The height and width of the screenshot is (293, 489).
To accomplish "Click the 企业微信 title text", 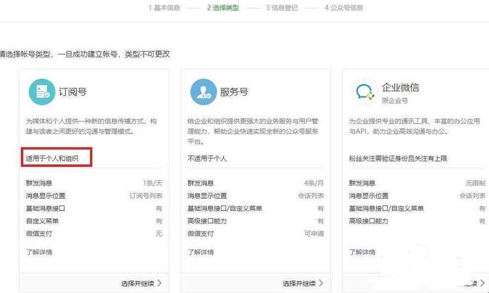I will pyautogui.click(x=400, y=88).
